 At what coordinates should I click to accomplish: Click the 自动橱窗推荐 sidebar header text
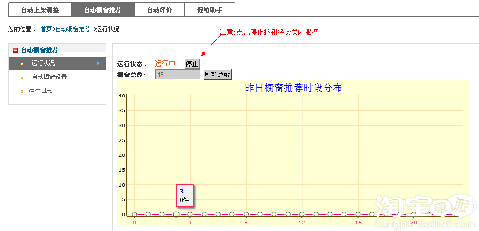(40, 50)
